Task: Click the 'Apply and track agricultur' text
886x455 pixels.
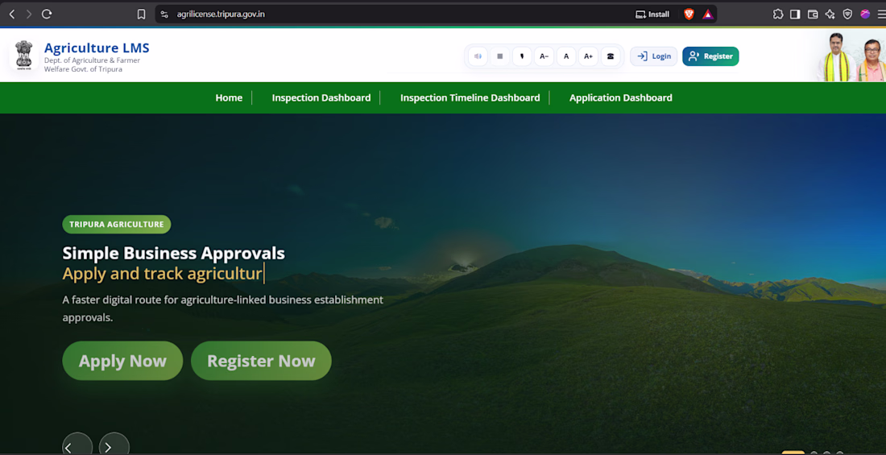Action: click(x=162, y=274)
